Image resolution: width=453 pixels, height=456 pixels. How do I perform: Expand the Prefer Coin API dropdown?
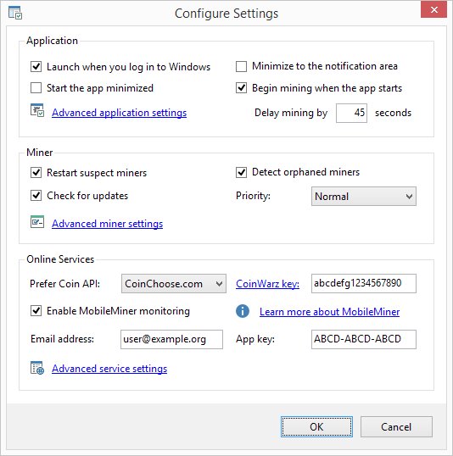[x=174, y=284]
